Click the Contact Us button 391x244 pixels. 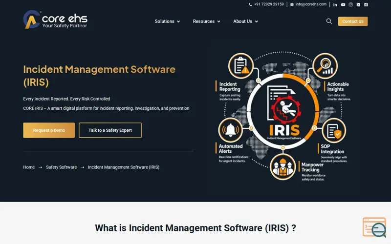pos(353,21)
